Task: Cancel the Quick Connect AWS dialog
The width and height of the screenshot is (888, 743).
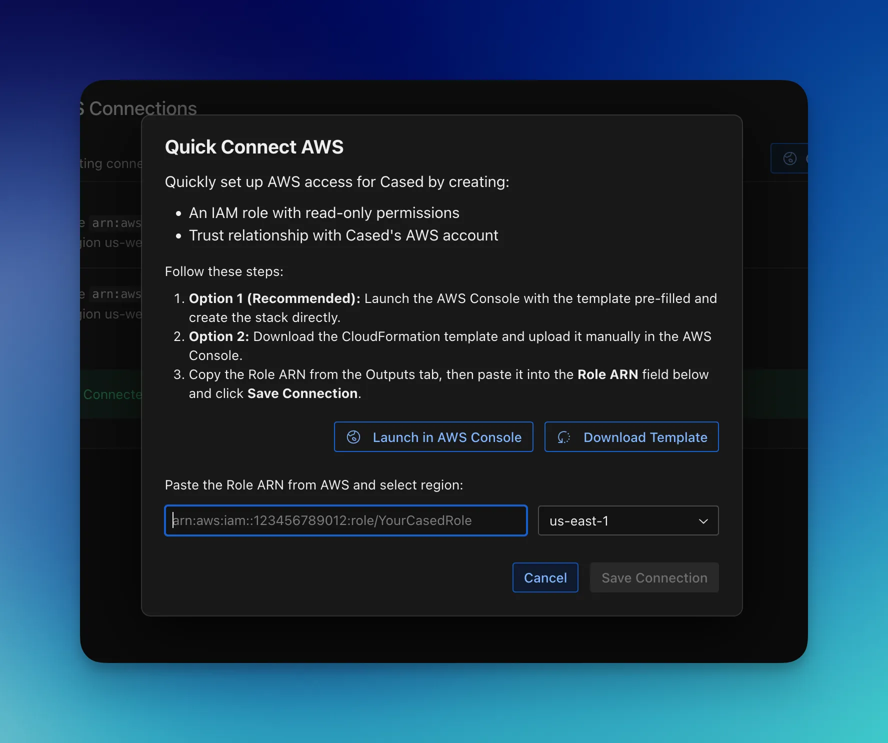Action: pyautogui.click(x=545, y=577)
